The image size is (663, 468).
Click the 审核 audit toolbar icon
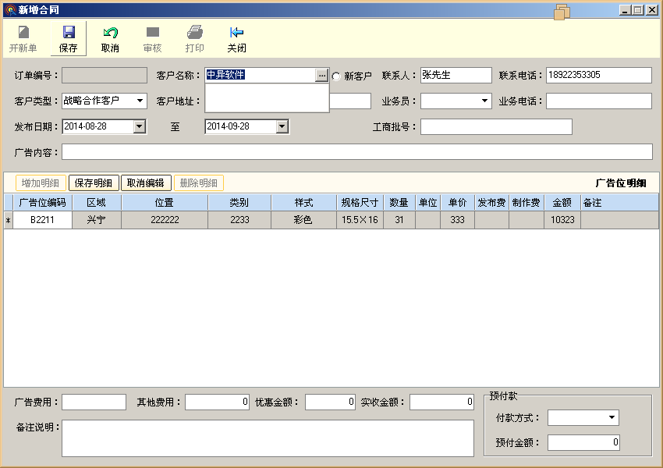(152, 33)
